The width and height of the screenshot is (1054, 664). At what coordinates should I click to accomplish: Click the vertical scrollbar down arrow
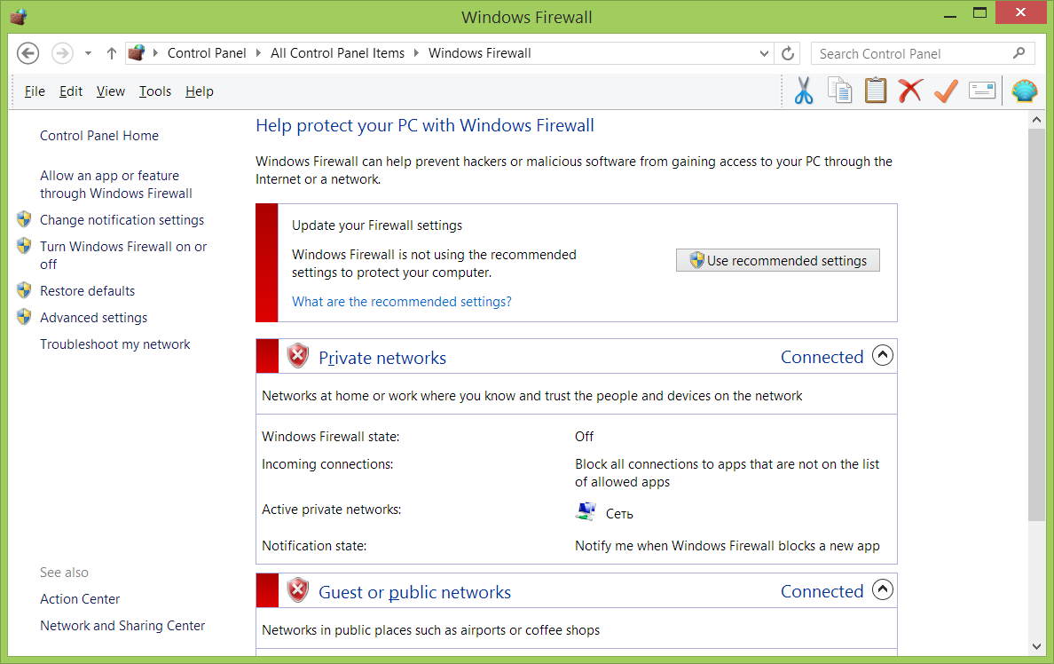(1036, 647)
